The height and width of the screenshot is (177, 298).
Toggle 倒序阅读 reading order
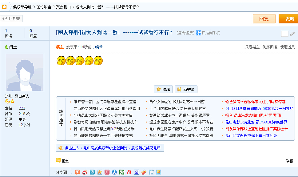pyautogui.click(x=270, y=47)
